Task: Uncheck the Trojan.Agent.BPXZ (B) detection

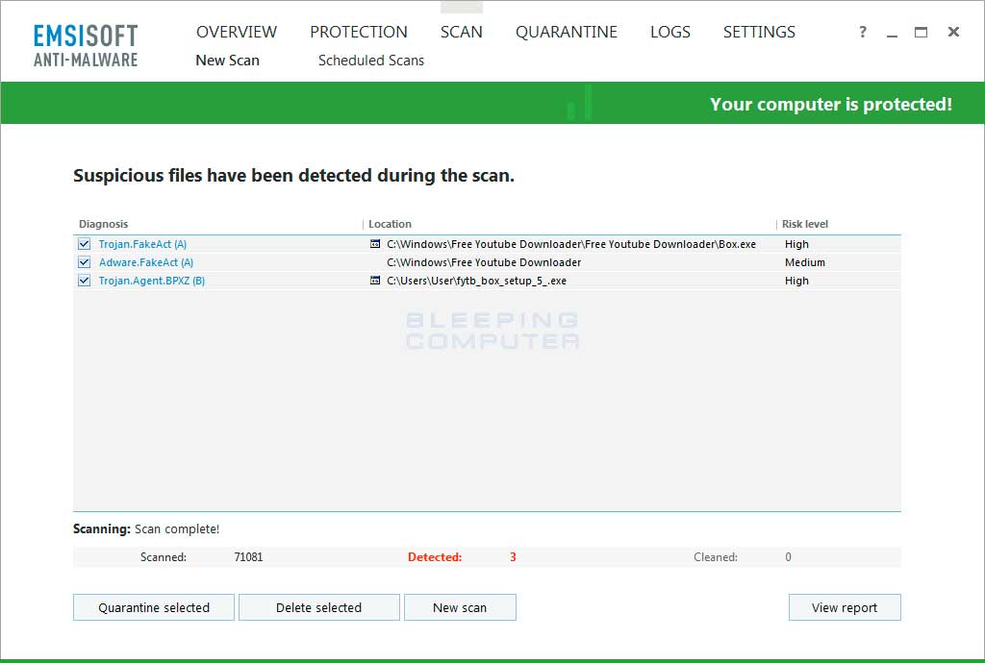Action: pyautogui.click(x=84, y=281)
